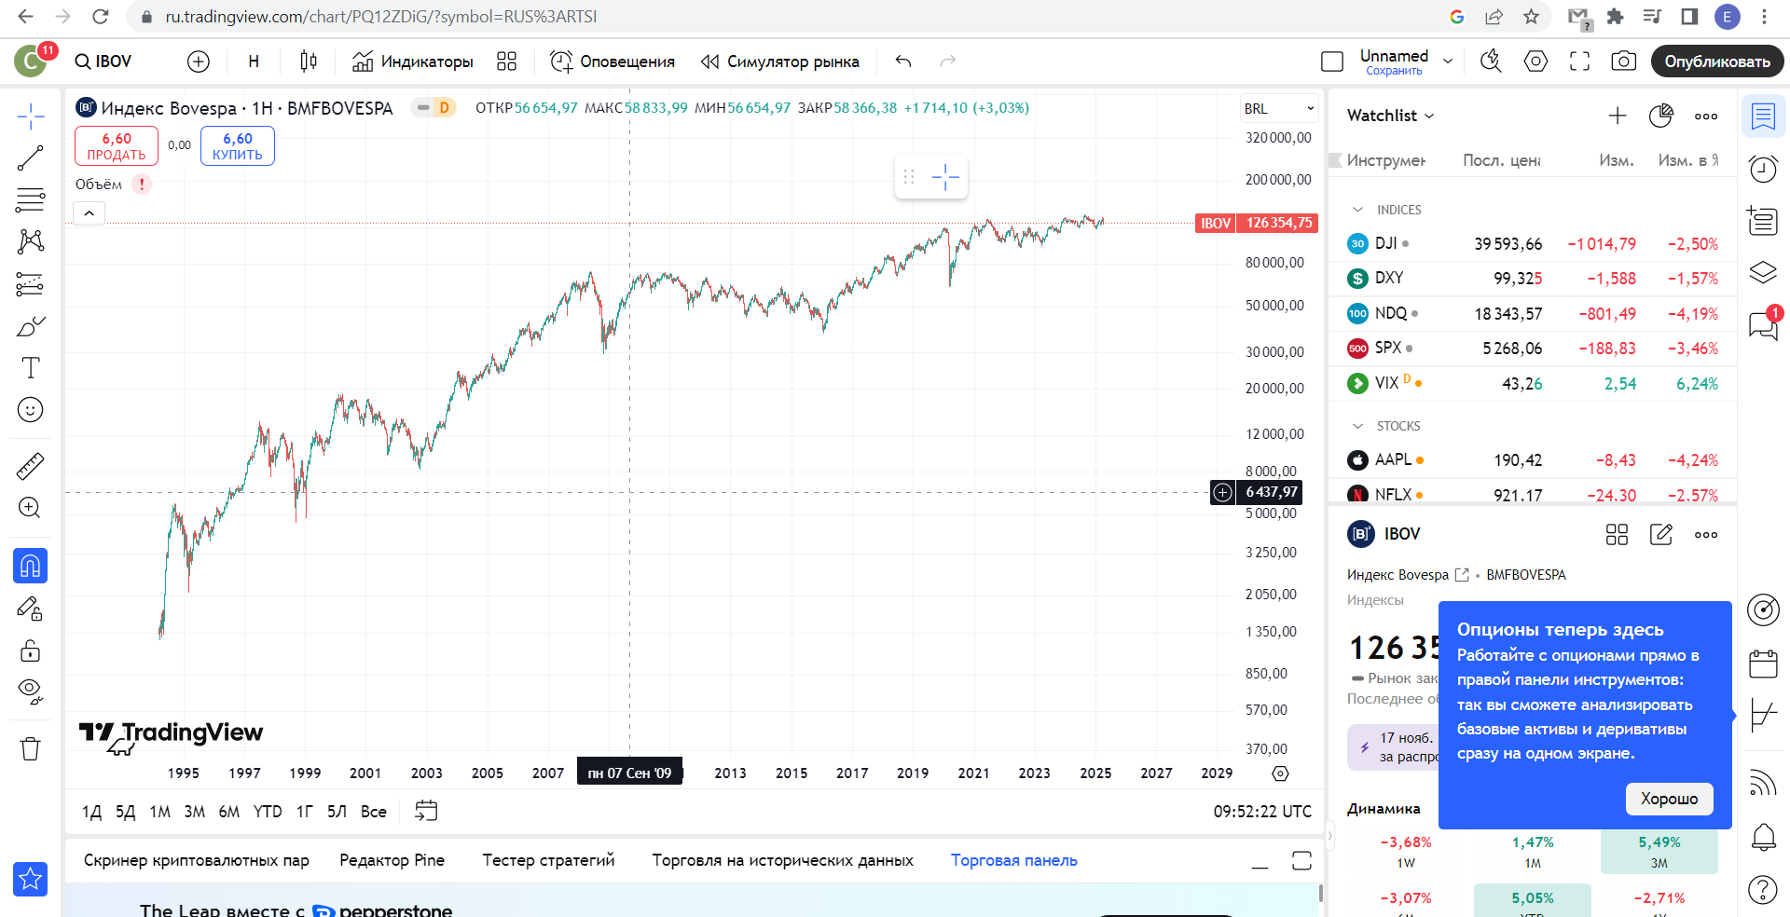The width and height of the screenshot is (1790, 917).
Task: Undo the last chart action
Action: 903,62
